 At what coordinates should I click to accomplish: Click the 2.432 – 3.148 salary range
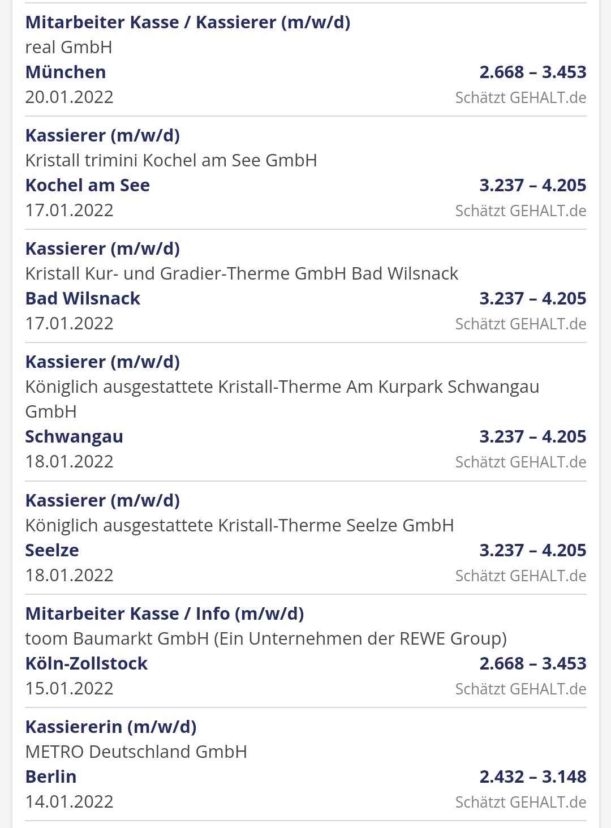[x=532, y=776]
